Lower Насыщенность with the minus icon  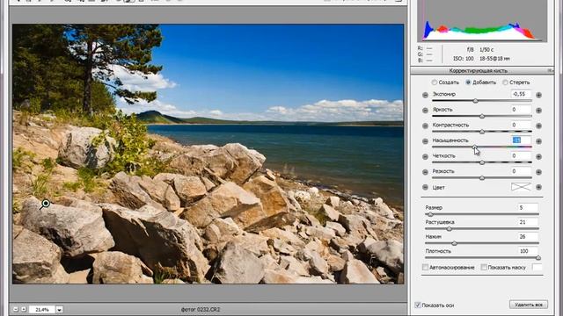coord(425,141)
